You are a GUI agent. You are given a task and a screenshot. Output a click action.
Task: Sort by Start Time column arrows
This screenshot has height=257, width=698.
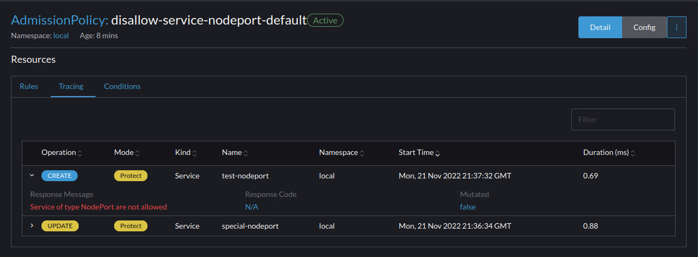pyautogui.click(x=437, y=153)
